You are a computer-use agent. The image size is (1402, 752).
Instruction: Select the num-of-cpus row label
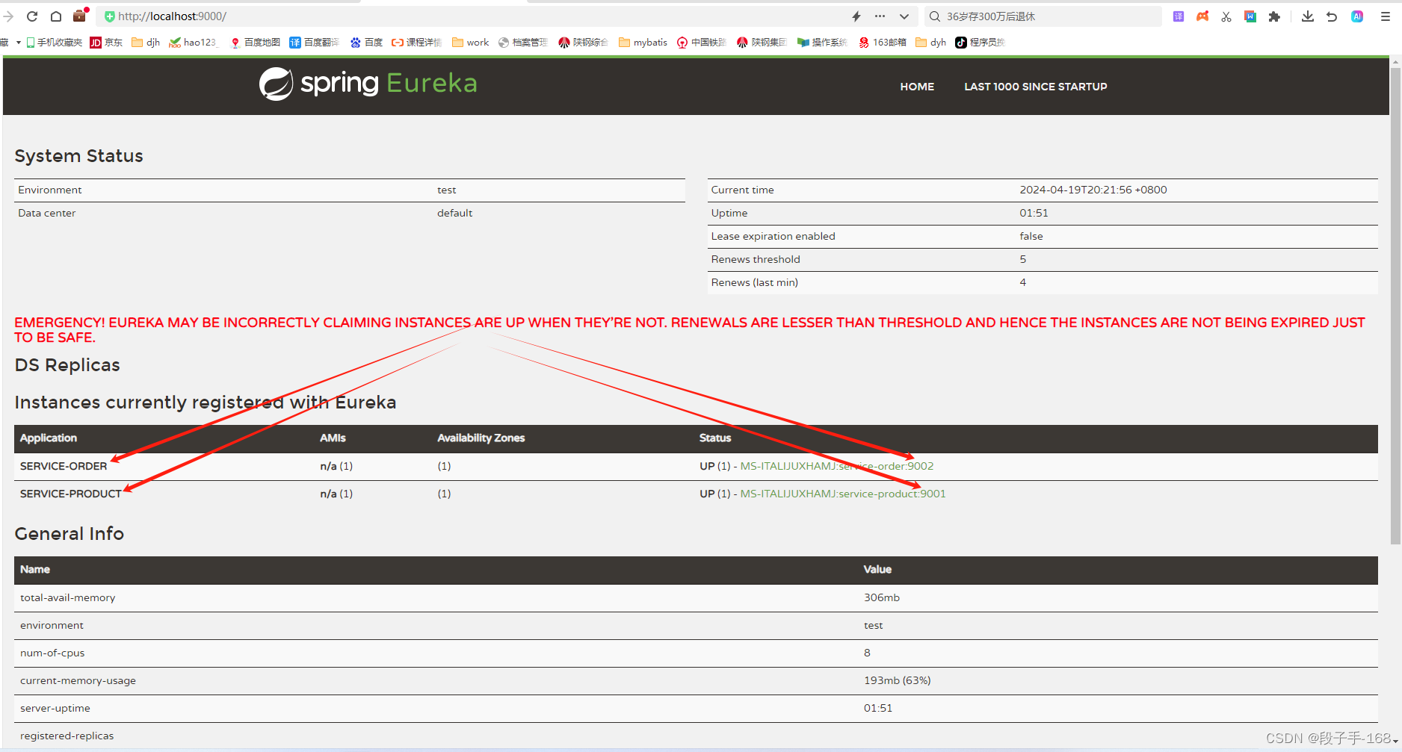click(x=52, y=653)
